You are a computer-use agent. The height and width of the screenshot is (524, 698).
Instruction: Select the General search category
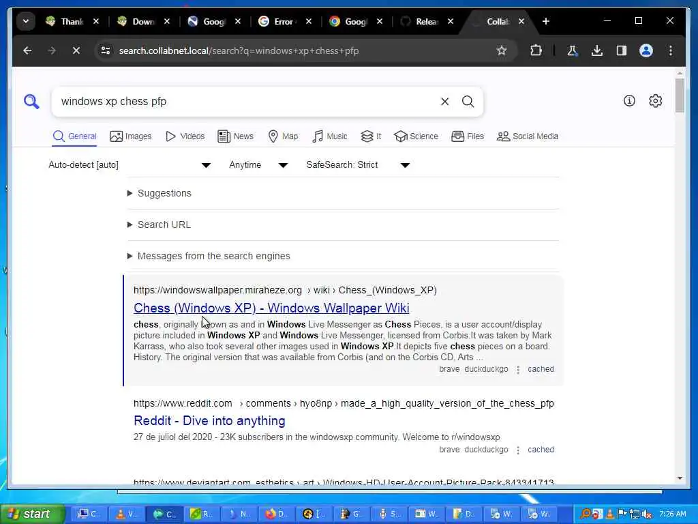(74, 136)
